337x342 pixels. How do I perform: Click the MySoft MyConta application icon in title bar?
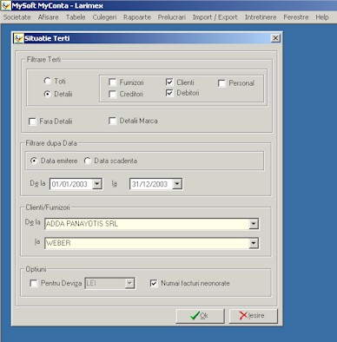pyautogui.click(x=6, y=5)
